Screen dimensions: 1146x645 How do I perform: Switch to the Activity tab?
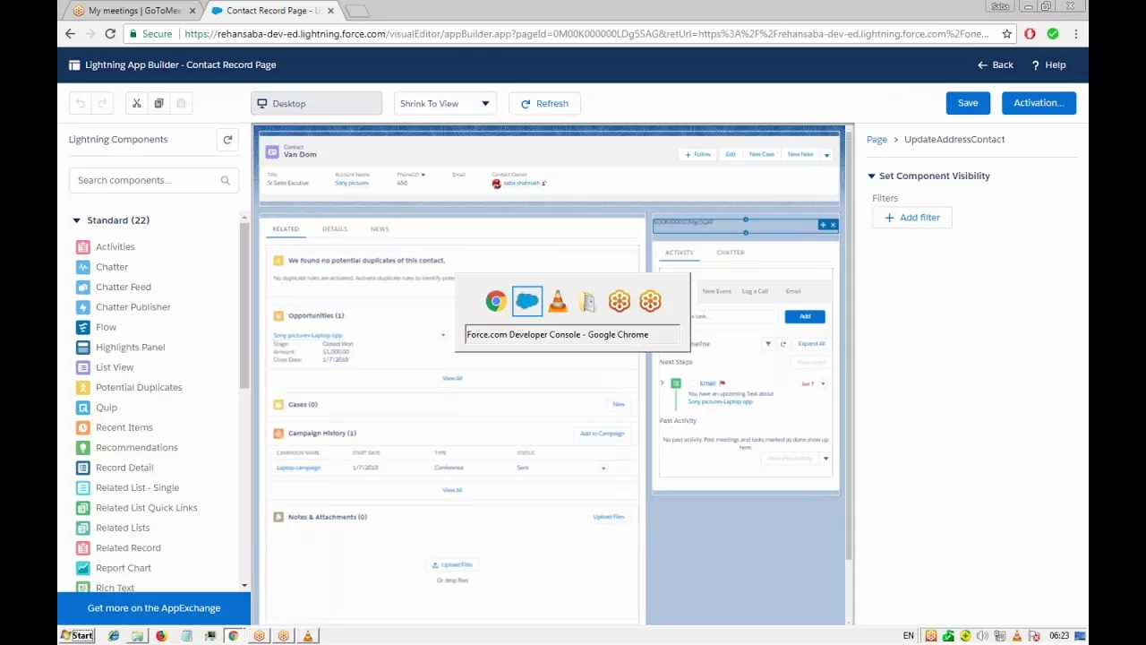pyautogui.click(x=679, y=253)
